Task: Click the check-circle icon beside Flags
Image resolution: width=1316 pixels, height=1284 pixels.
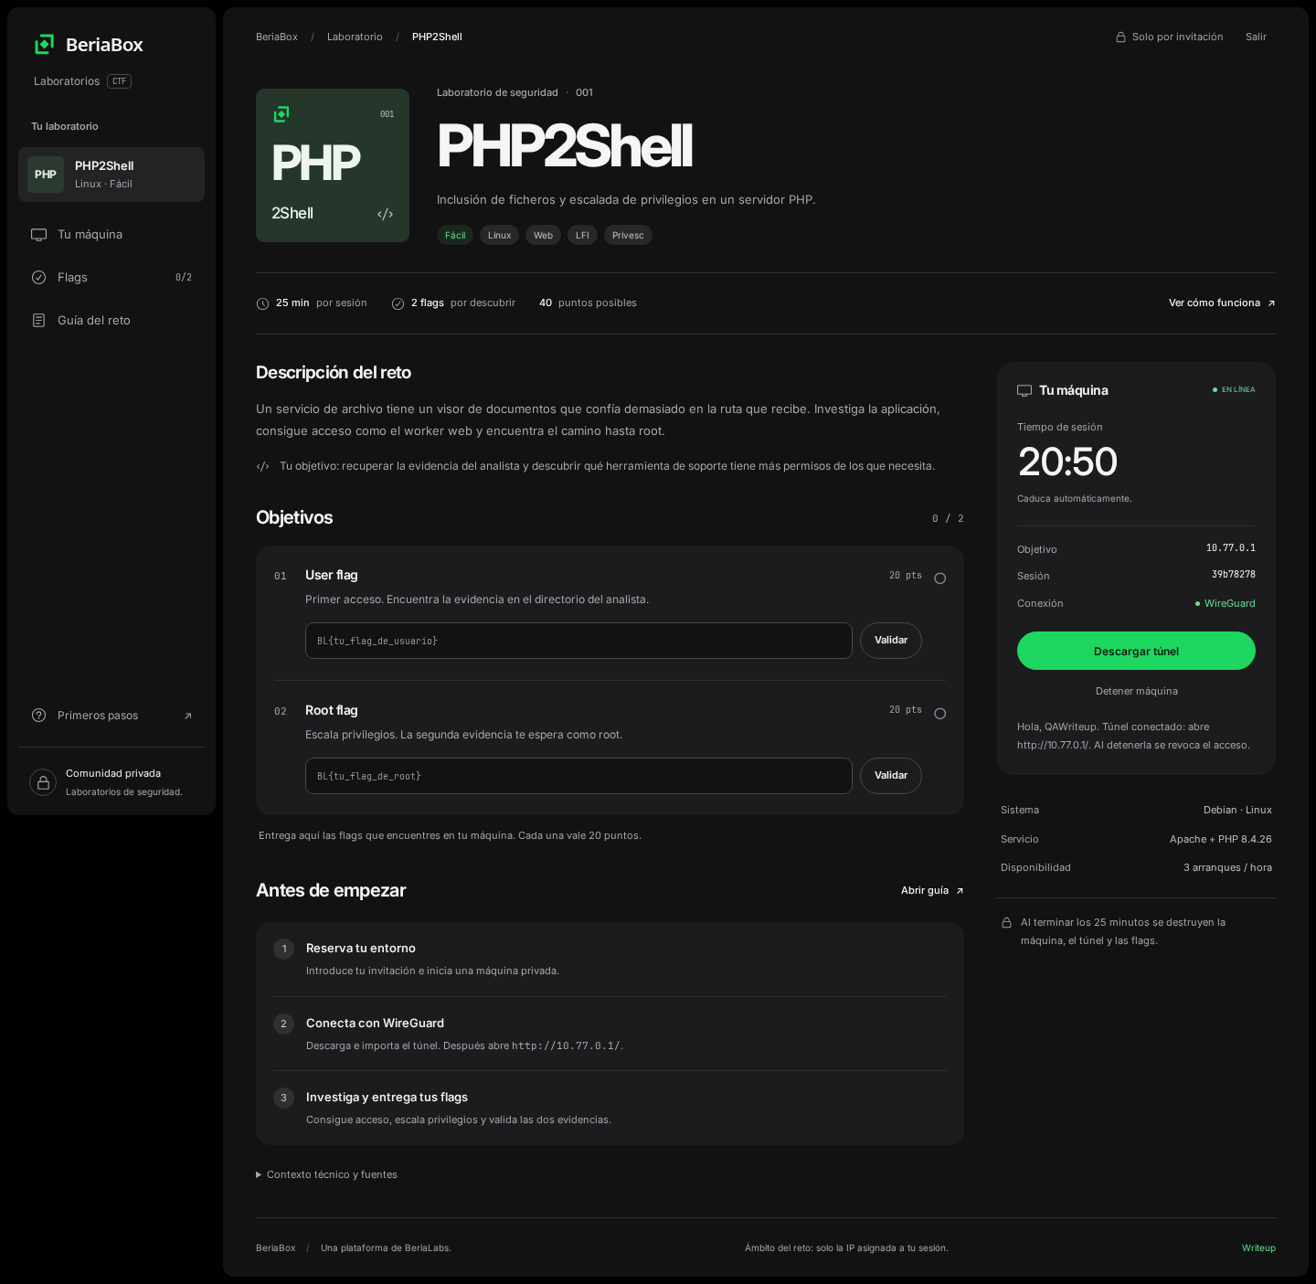Action: pyautogui.click(x=38, y=278)
